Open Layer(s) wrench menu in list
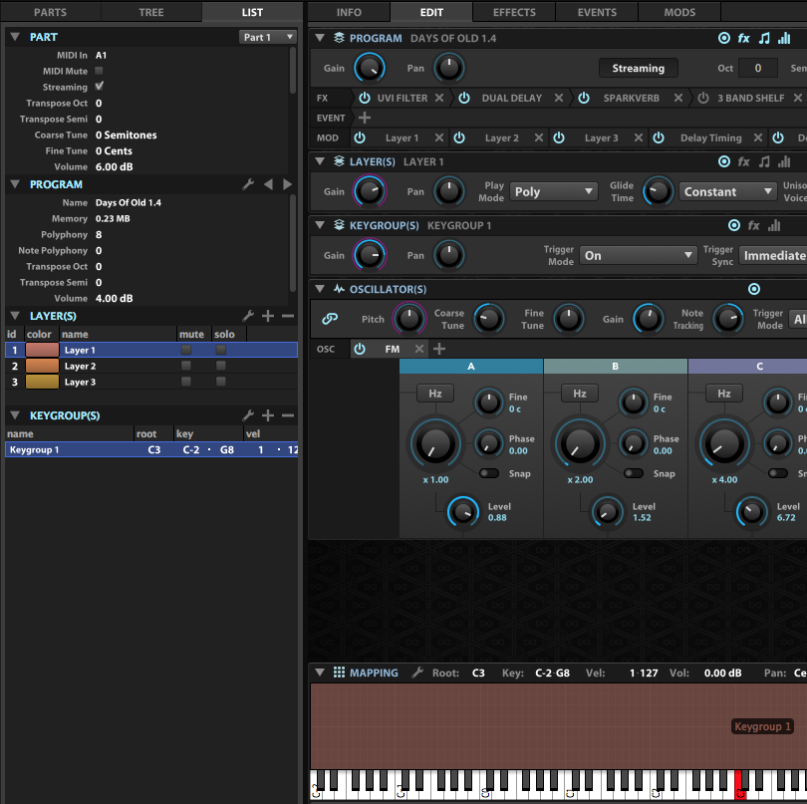807x804 pixels. click(248, 316)
